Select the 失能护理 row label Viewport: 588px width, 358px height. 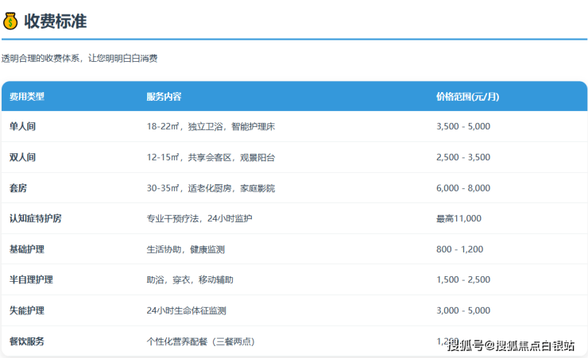27,310
